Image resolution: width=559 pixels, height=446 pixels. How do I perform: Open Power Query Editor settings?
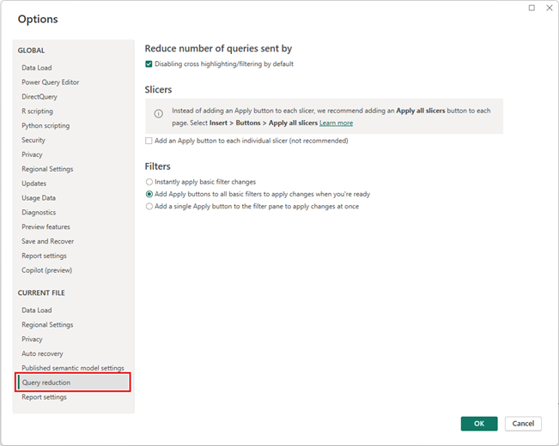pyautogui.click(x=51, y=82)
